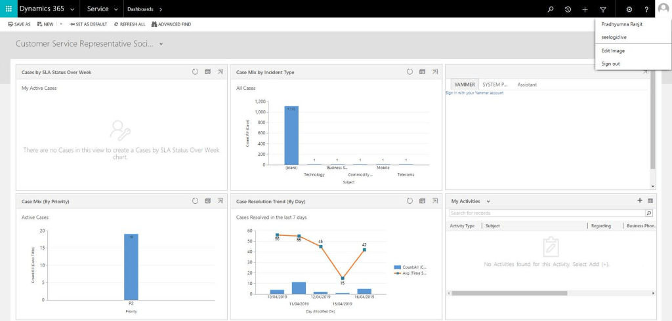Expand the My Activities view selector
Screen dimensions: 672x321
click(488, 201)
